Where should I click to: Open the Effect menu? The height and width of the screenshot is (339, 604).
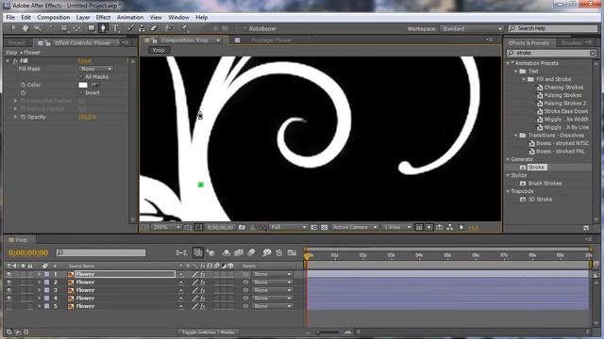[x=103, y=17]
